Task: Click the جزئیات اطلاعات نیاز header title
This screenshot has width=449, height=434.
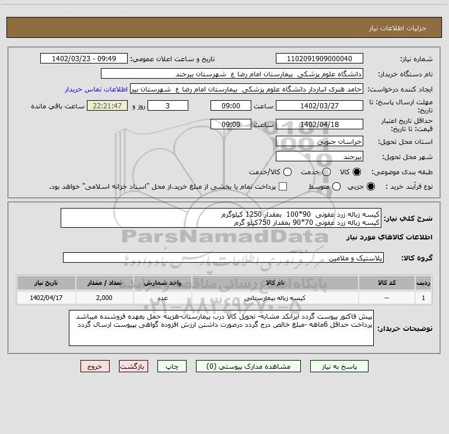Action: 398,28
